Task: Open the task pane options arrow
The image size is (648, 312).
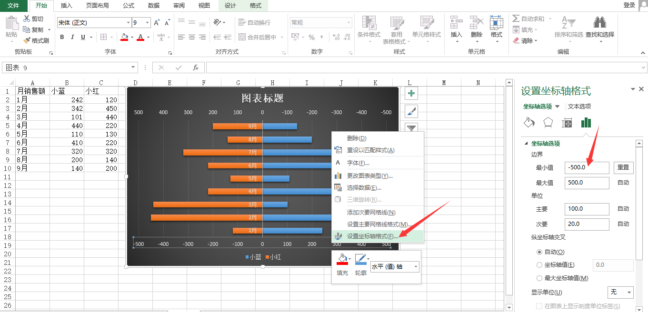Action: [633, 89]
